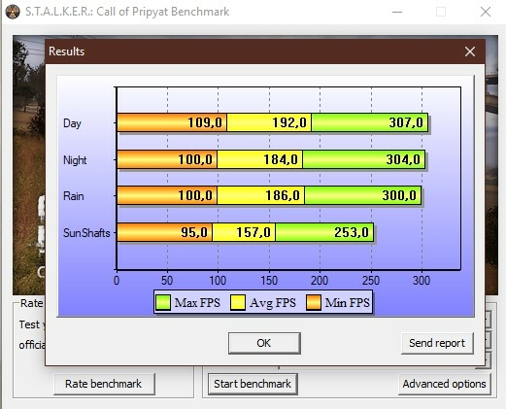Close the main Benchmark window

[486, 12]
